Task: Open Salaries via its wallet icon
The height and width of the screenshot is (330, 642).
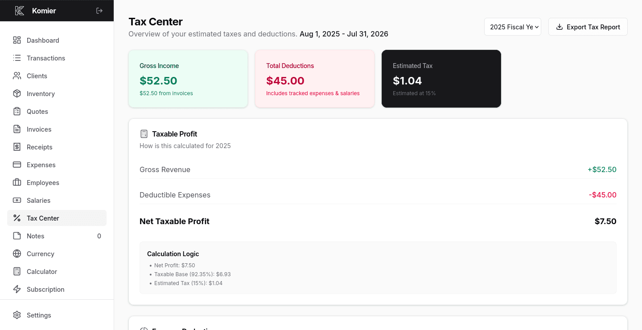Action: pyautogui.click(x=17, y=200)
